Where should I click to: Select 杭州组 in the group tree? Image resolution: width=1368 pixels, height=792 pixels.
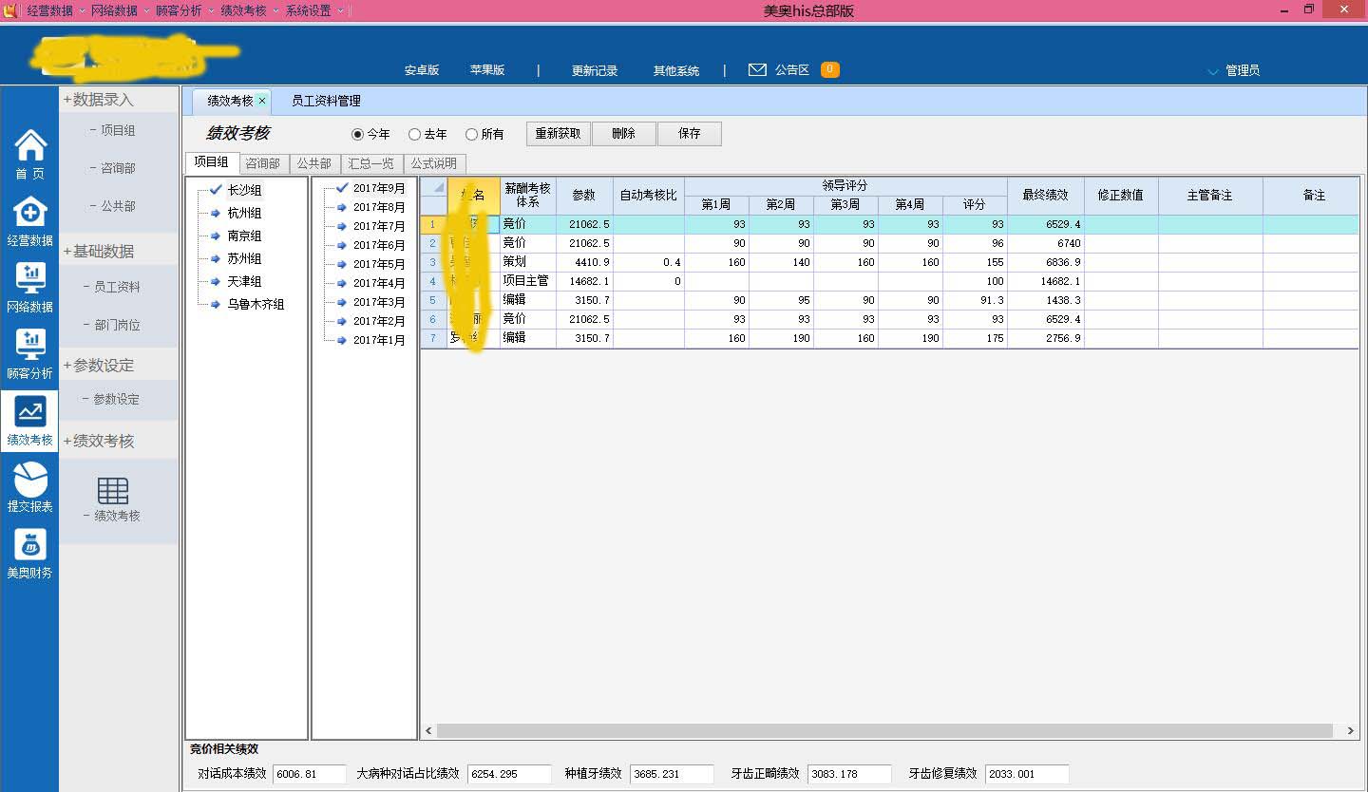(x=244, y=214)
